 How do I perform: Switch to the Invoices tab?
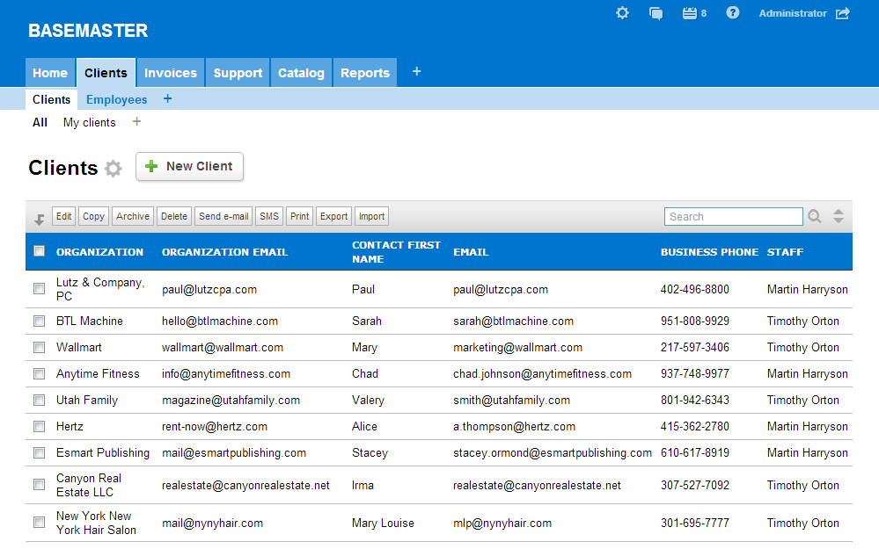(171, 73)
